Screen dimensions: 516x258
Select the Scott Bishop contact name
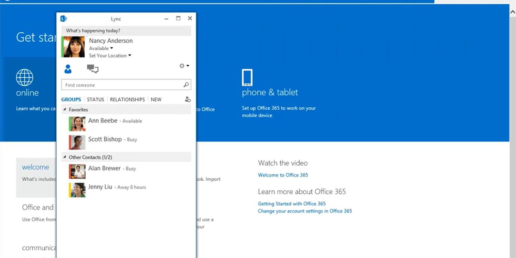pyautogui.click(x=105, y=139)
